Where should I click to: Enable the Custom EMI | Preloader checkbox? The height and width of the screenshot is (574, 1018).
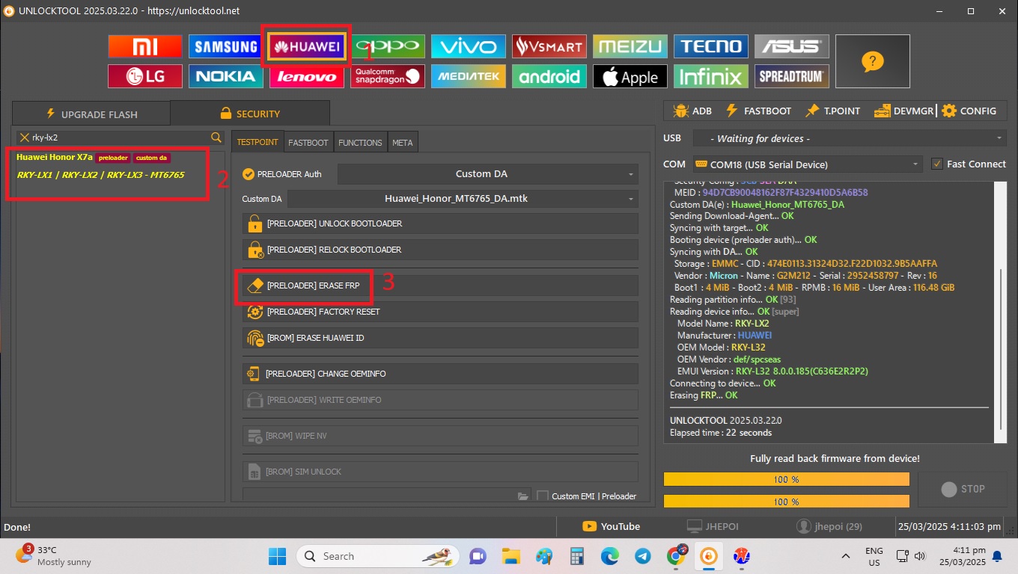543,496
